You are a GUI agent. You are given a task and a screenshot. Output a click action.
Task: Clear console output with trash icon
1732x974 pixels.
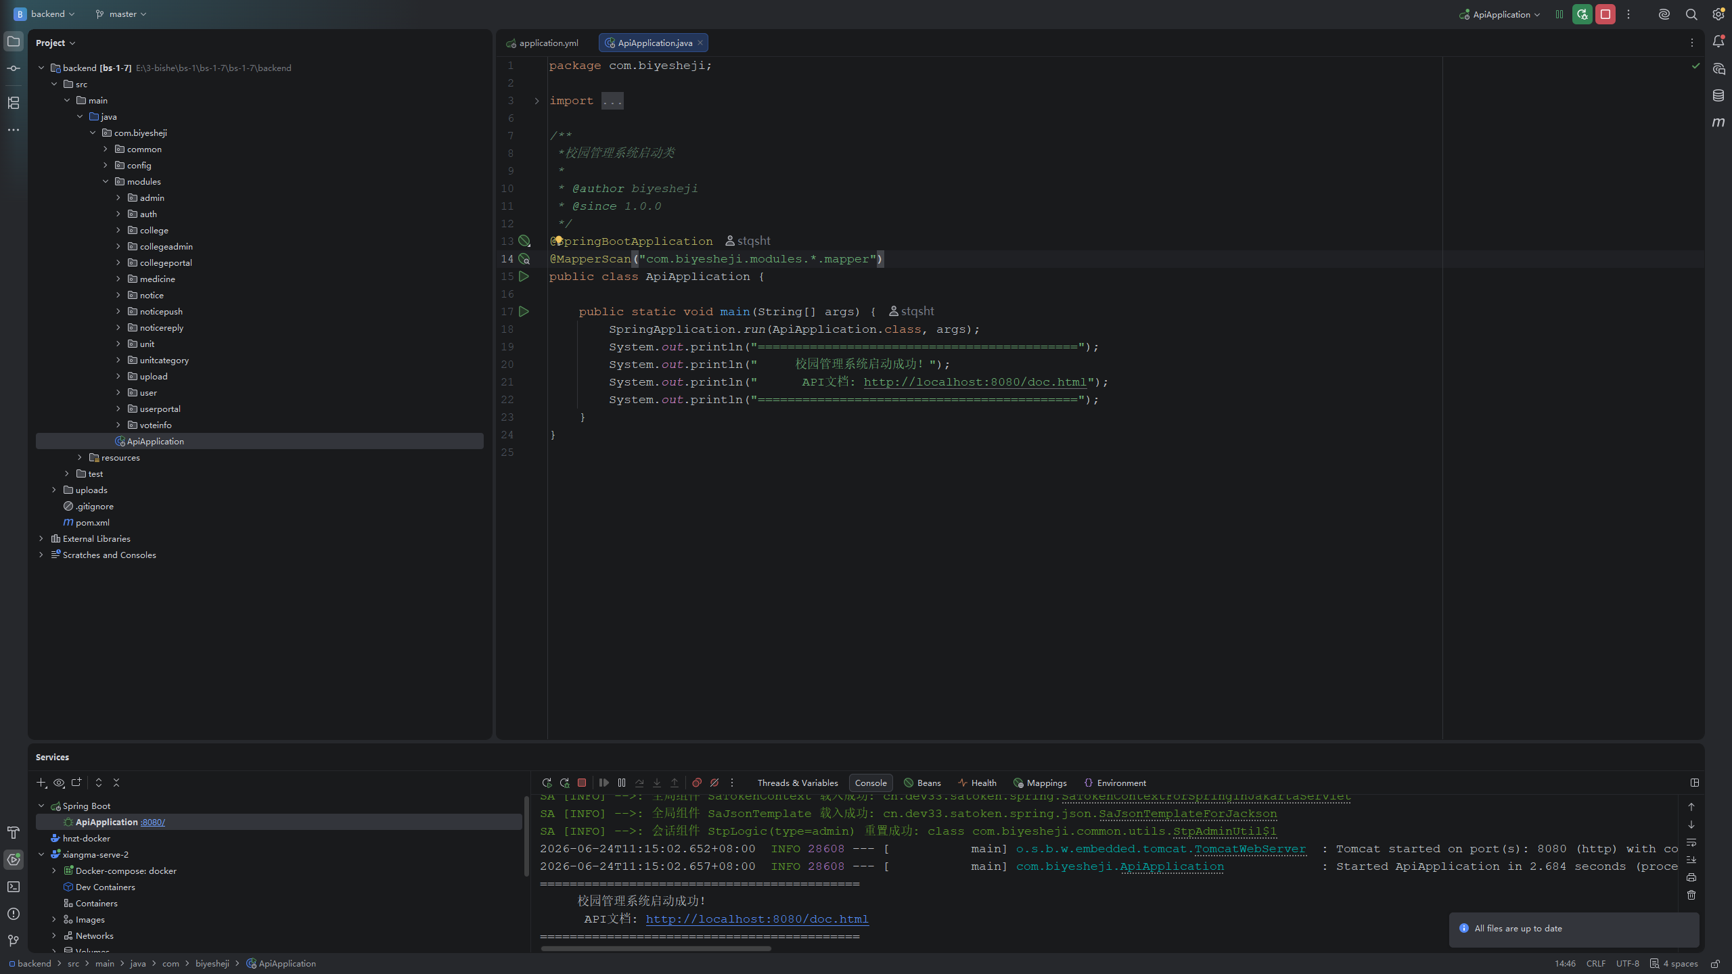point(1691,895)
